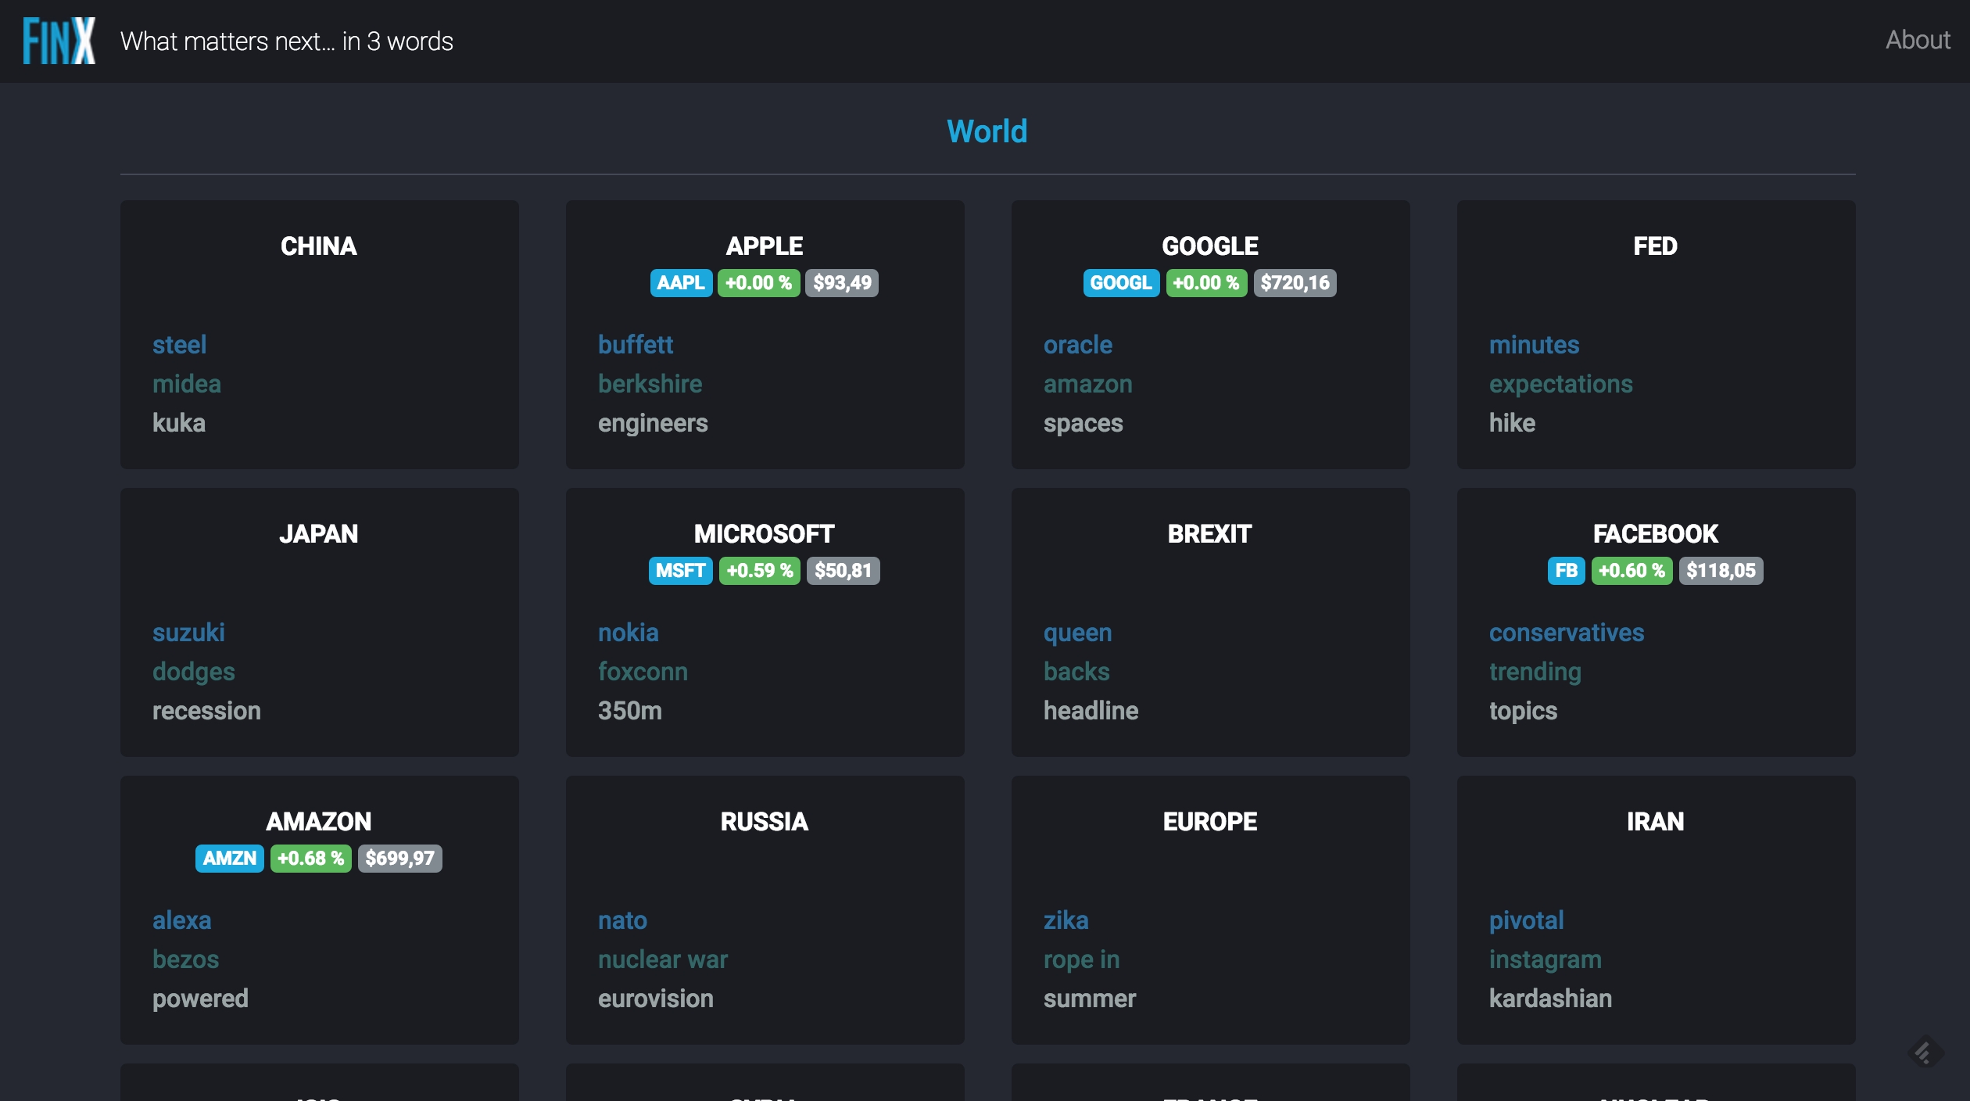This screenshot has height=1101, width=1970.
Task: Select nuclear war under RUSSIA
Action: [663, 959]
